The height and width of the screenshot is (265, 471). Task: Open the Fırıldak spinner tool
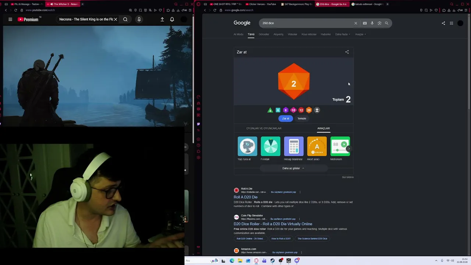[270, 149]
